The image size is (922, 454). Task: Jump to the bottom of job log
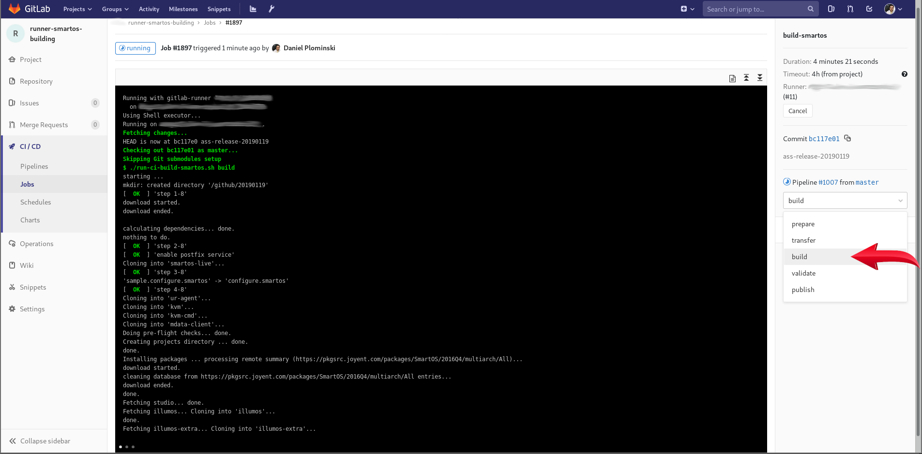click(760, 78)
